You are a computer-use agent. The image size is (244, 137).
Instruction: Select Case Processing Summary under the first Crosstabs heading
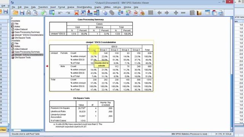click(x=27, y=32)
